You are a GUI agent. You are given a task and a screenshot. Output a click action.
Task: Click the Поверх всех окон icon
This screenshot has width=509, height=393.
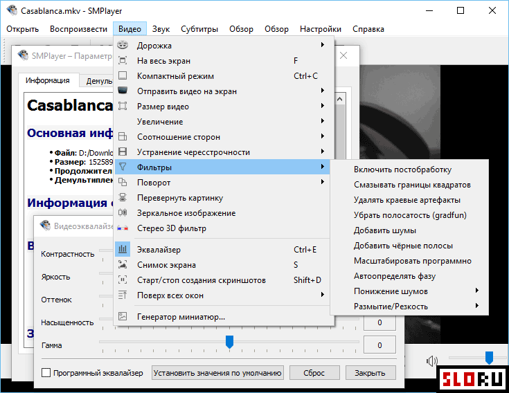(x=123, y=295)
